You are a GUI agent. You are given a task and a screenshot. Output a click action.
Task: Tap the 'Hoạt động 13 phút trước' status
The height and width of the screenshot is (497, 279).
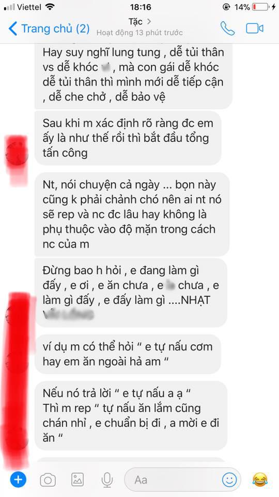click(x=139, y=33)
